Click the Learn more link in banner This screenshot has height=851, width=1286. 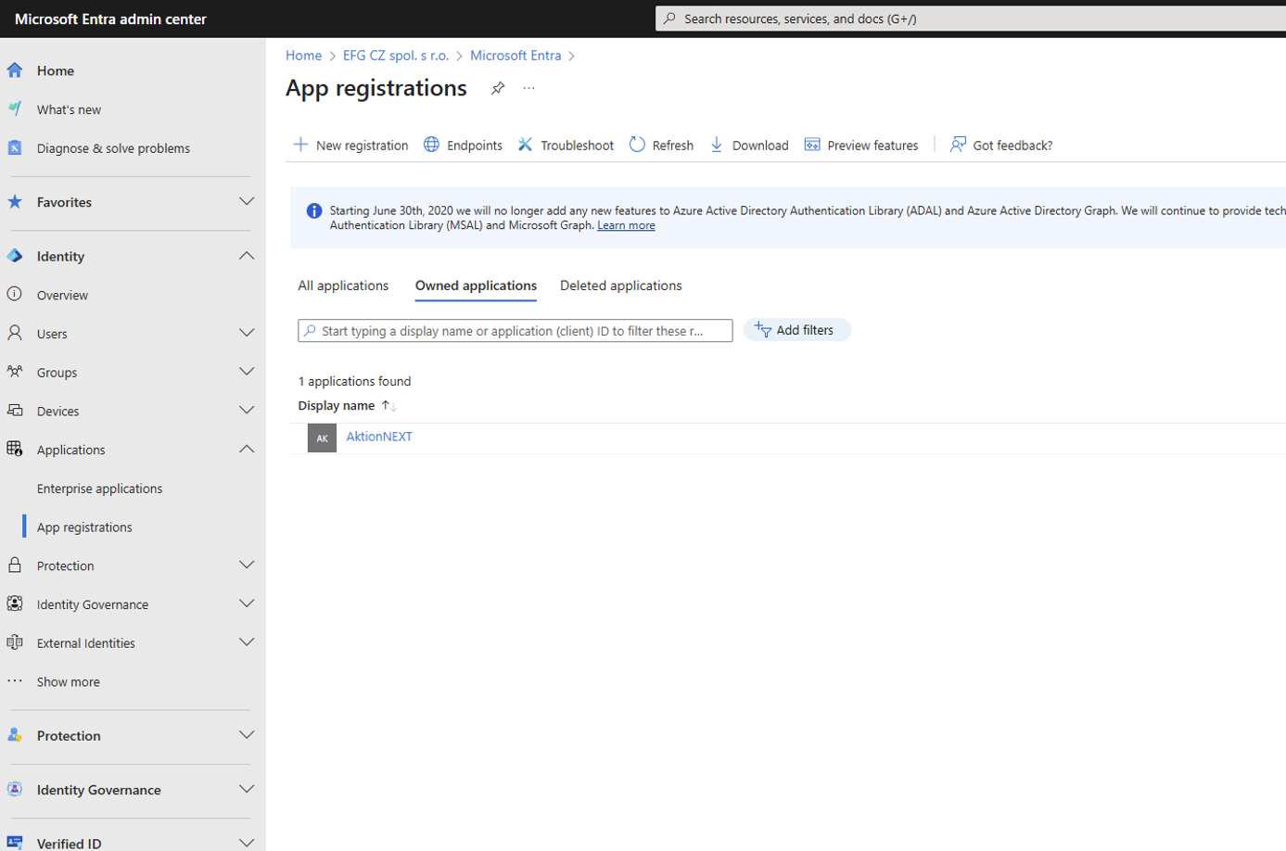click(626, 225)
